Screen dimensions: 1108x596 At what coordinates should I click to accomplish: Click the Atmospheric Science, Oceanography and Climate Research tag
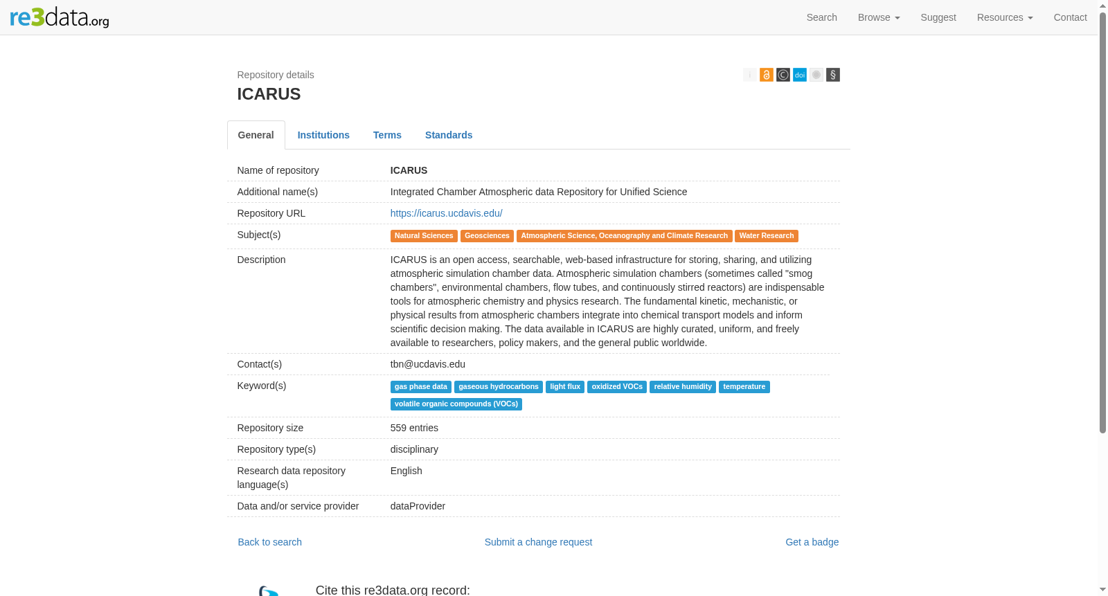(x=625, y=236)
